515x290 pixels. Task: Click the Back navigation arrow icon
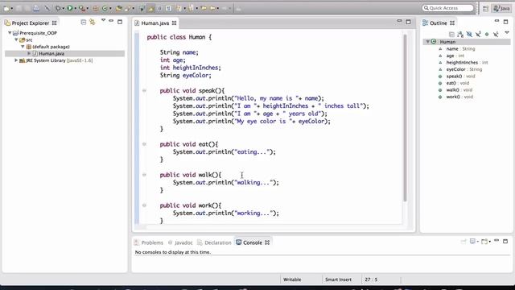point(212,8)
